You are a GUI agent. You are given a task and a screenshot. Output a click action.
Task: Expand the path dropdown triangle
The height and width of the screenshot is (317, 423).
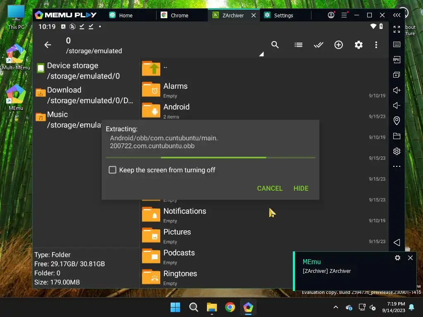click(x=261, y=54)
